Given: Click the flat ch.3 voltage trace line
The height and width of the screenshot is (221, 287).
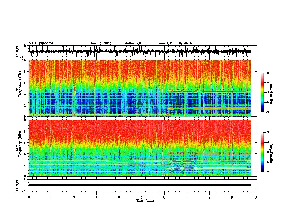Looking at the screenshot, I should [x=140, y=185].
